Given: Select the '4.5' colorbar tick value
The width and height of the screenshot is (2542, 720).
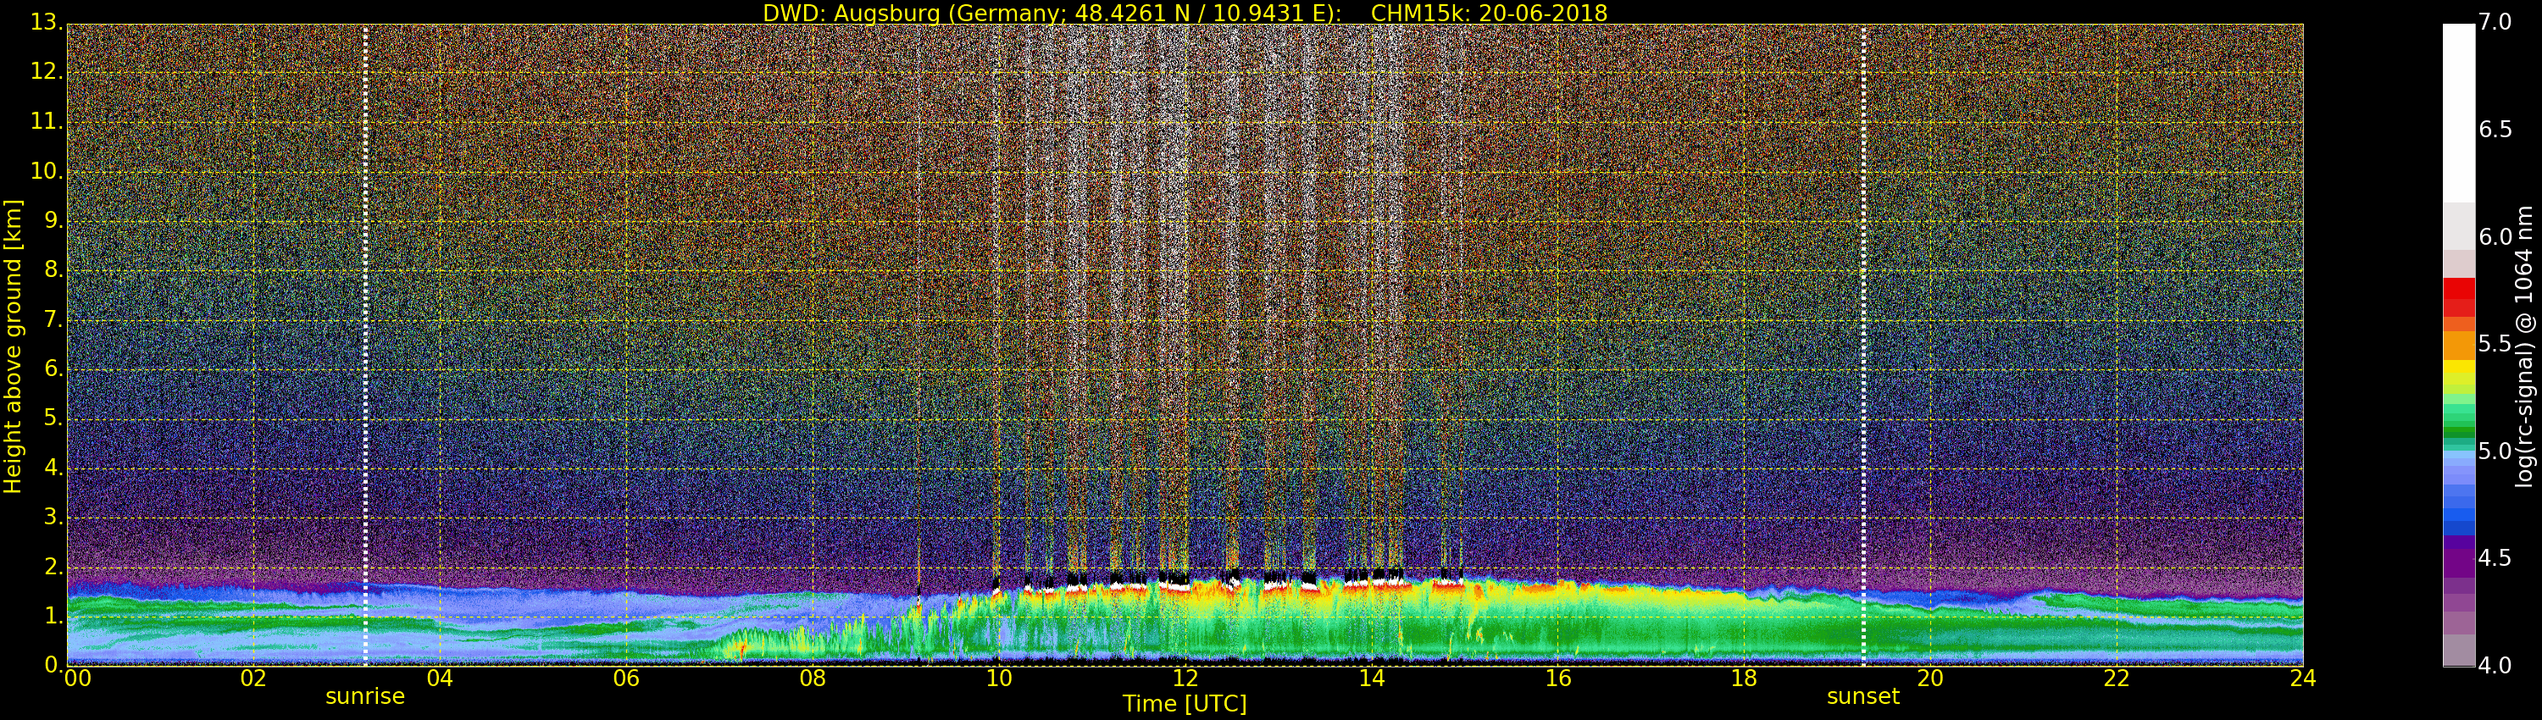Looking at the screenshot, I should [2495, 558].
